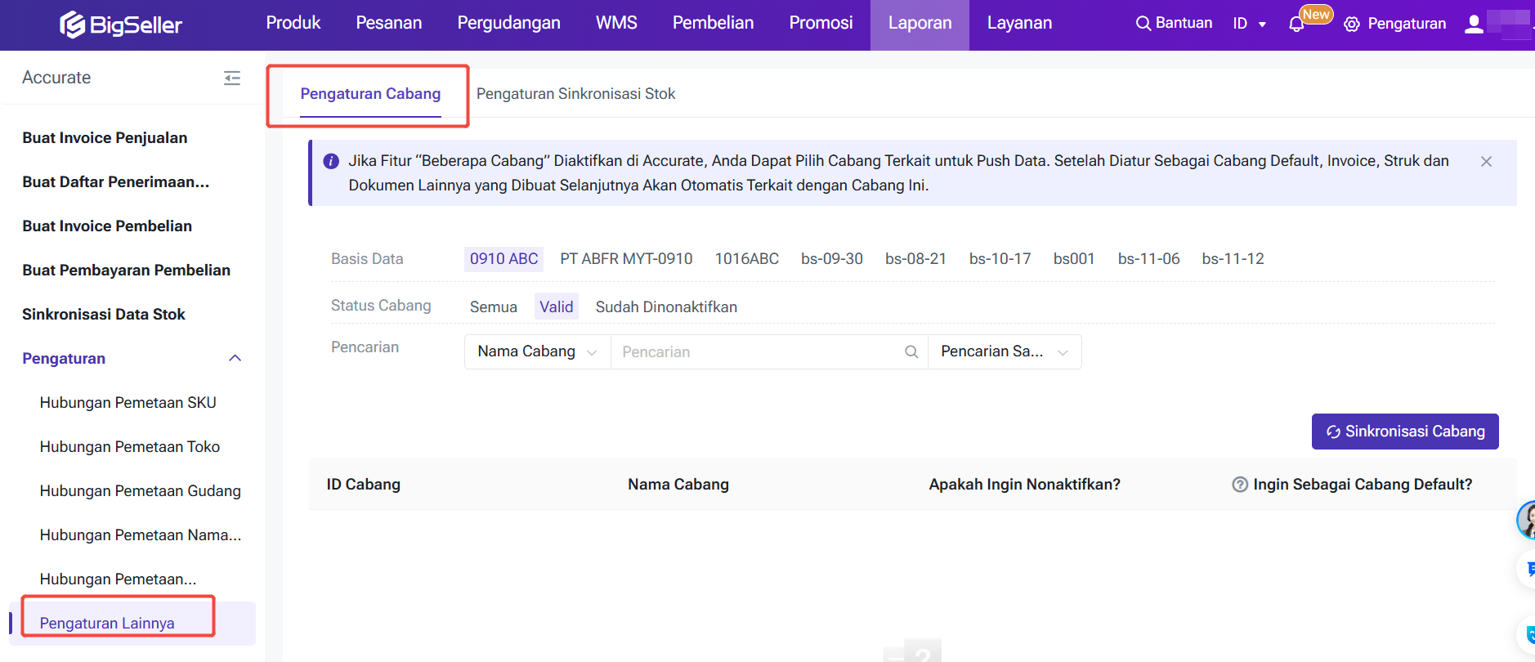The image size is (1535, 662).
Task: Click the BigSeller logo icon
Action: point(73,25)
